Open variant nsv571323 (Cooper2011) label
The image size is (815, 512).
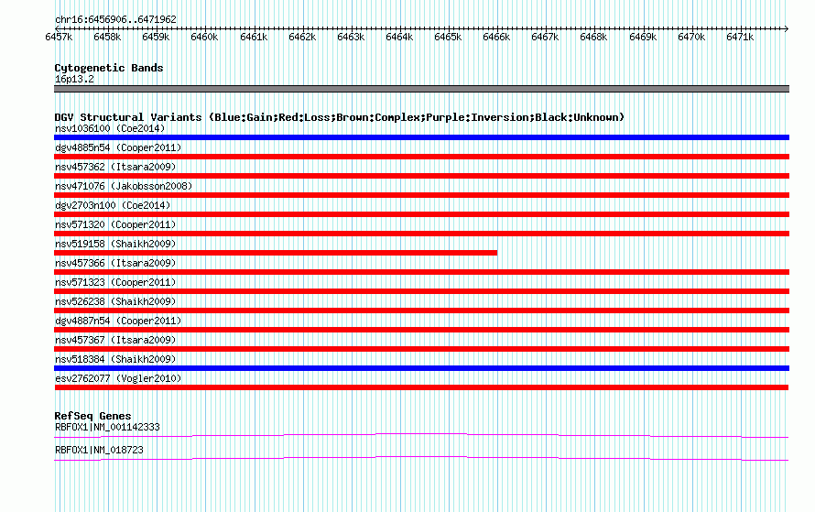(115, 282)
